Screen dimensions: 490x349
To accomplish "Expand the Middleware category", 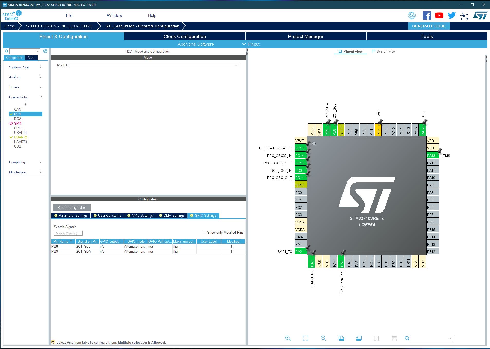I will [25, 172].
